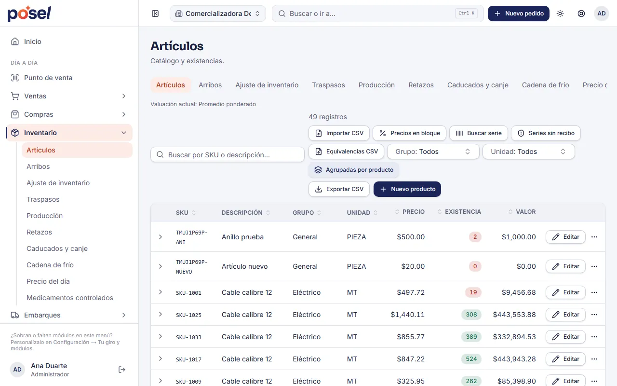Open the AD user avatar menu

point(602,14)
